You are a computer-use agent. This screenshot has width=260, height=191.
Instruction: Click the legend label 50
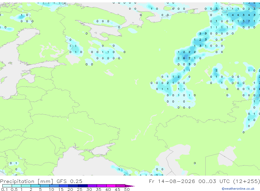click(127, 189)
